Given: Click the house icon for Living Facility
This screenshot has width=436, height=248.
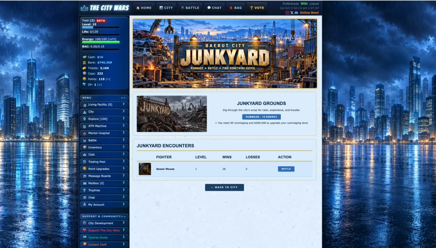Looking at the screenshot, I should tap(85, 105).
